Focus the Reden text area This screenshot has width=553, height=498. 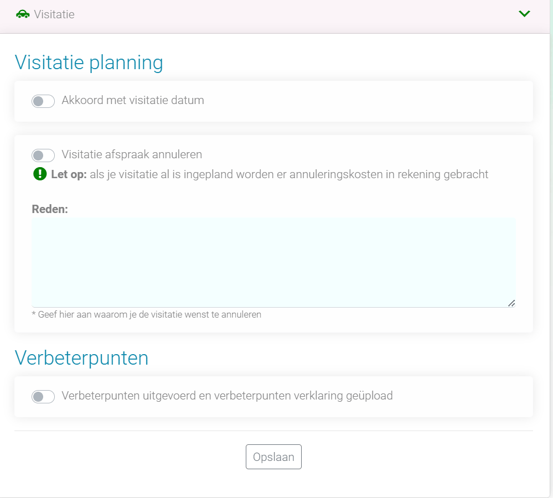point(273,262)
